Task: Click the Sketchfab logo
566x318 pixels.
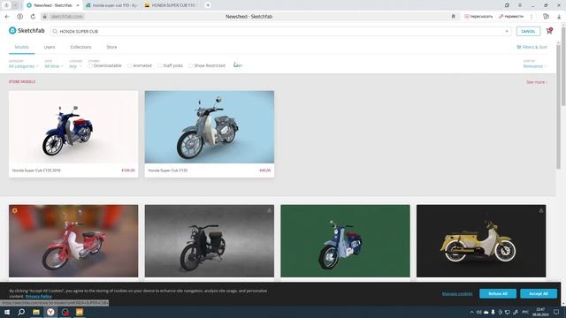Action: coord(27,31)
